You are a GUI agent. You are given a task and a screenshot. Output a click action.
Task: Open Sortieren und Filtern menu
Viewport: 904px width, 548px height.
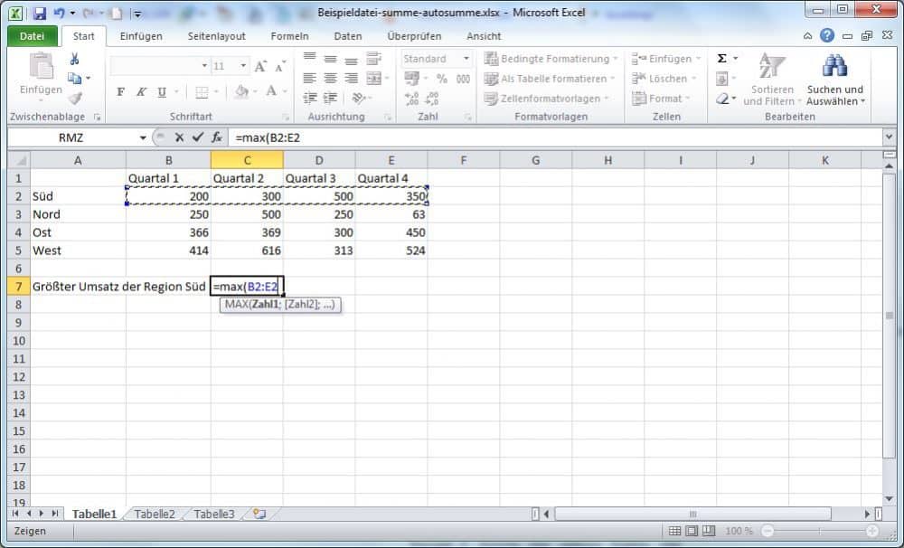[x=772, y=80]
